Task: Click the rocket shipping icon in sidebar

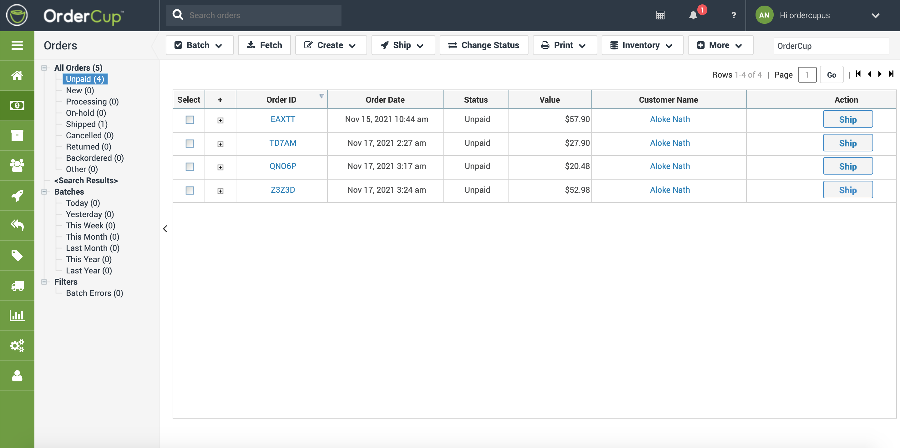Action: pos(17,195)
